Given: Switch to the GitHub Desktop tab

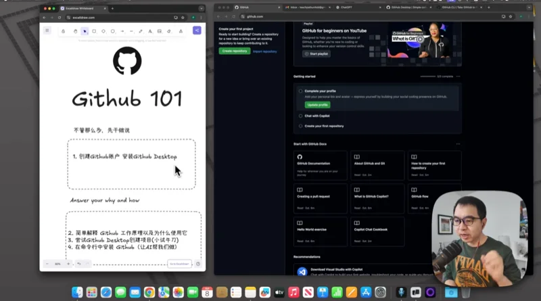Looking at the screenshot, I should [409, 7].
